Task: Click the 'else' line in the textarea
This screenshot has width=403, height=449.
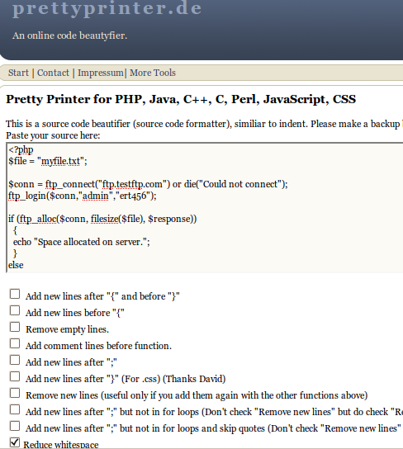Action: coord(16,265)
